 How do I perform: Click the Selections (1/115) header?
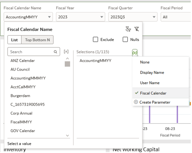tap(93, 52)
